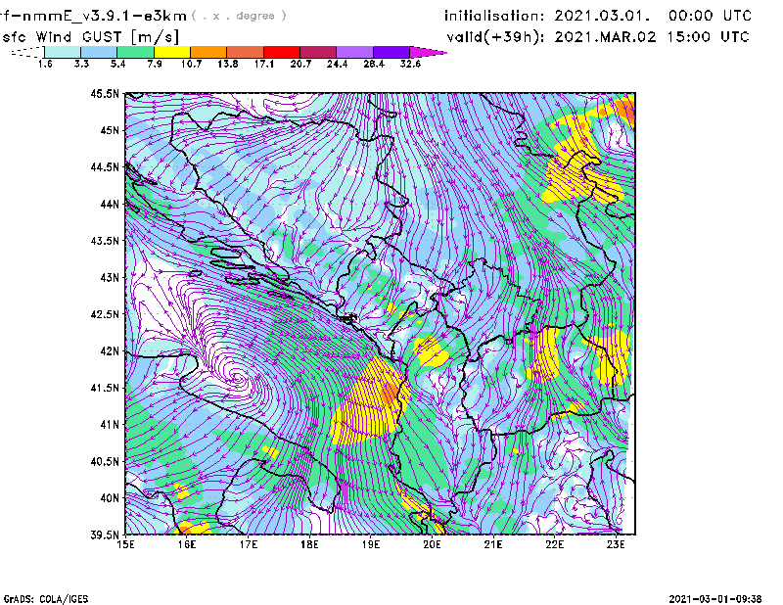The image size is (783, 605).
Task: Click the 40N latitude label
Action: (110, 498)
